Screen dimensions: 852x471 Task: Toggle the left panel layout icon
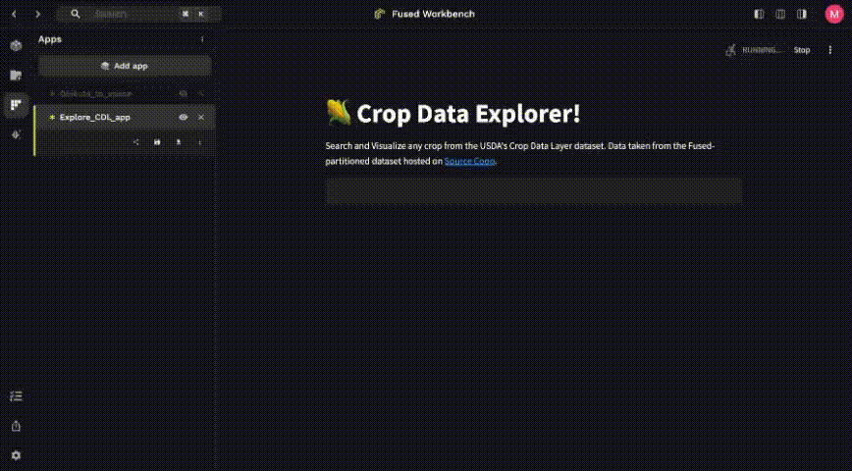(759, 14)
